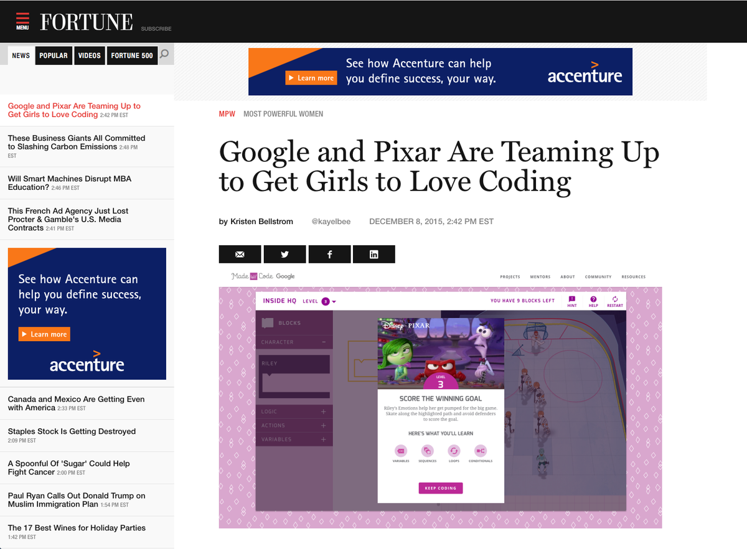Image resolution: width=747 pixels, height=549 pixels.
Task: Open RESOURCES menu item
Action: pos(634,277)
